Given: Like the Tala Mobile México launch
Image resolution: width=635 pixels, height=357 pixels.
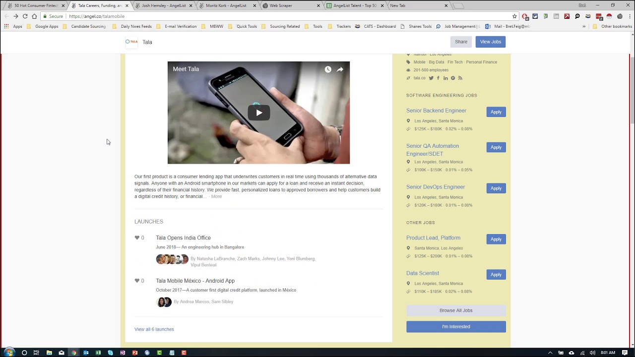Looking at the screenshot, I should (137, 281).
